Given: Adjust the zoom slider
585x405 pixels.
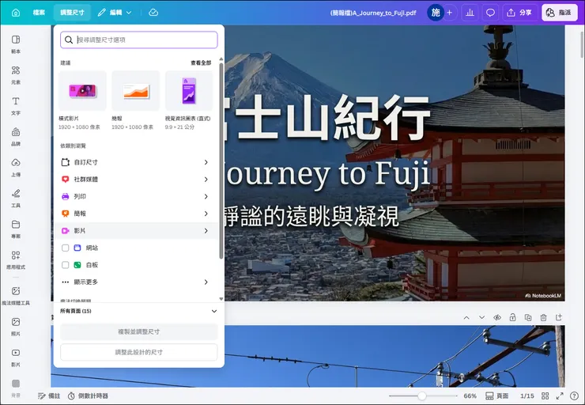Looking at the screenshot, I should tap(422, 396).
